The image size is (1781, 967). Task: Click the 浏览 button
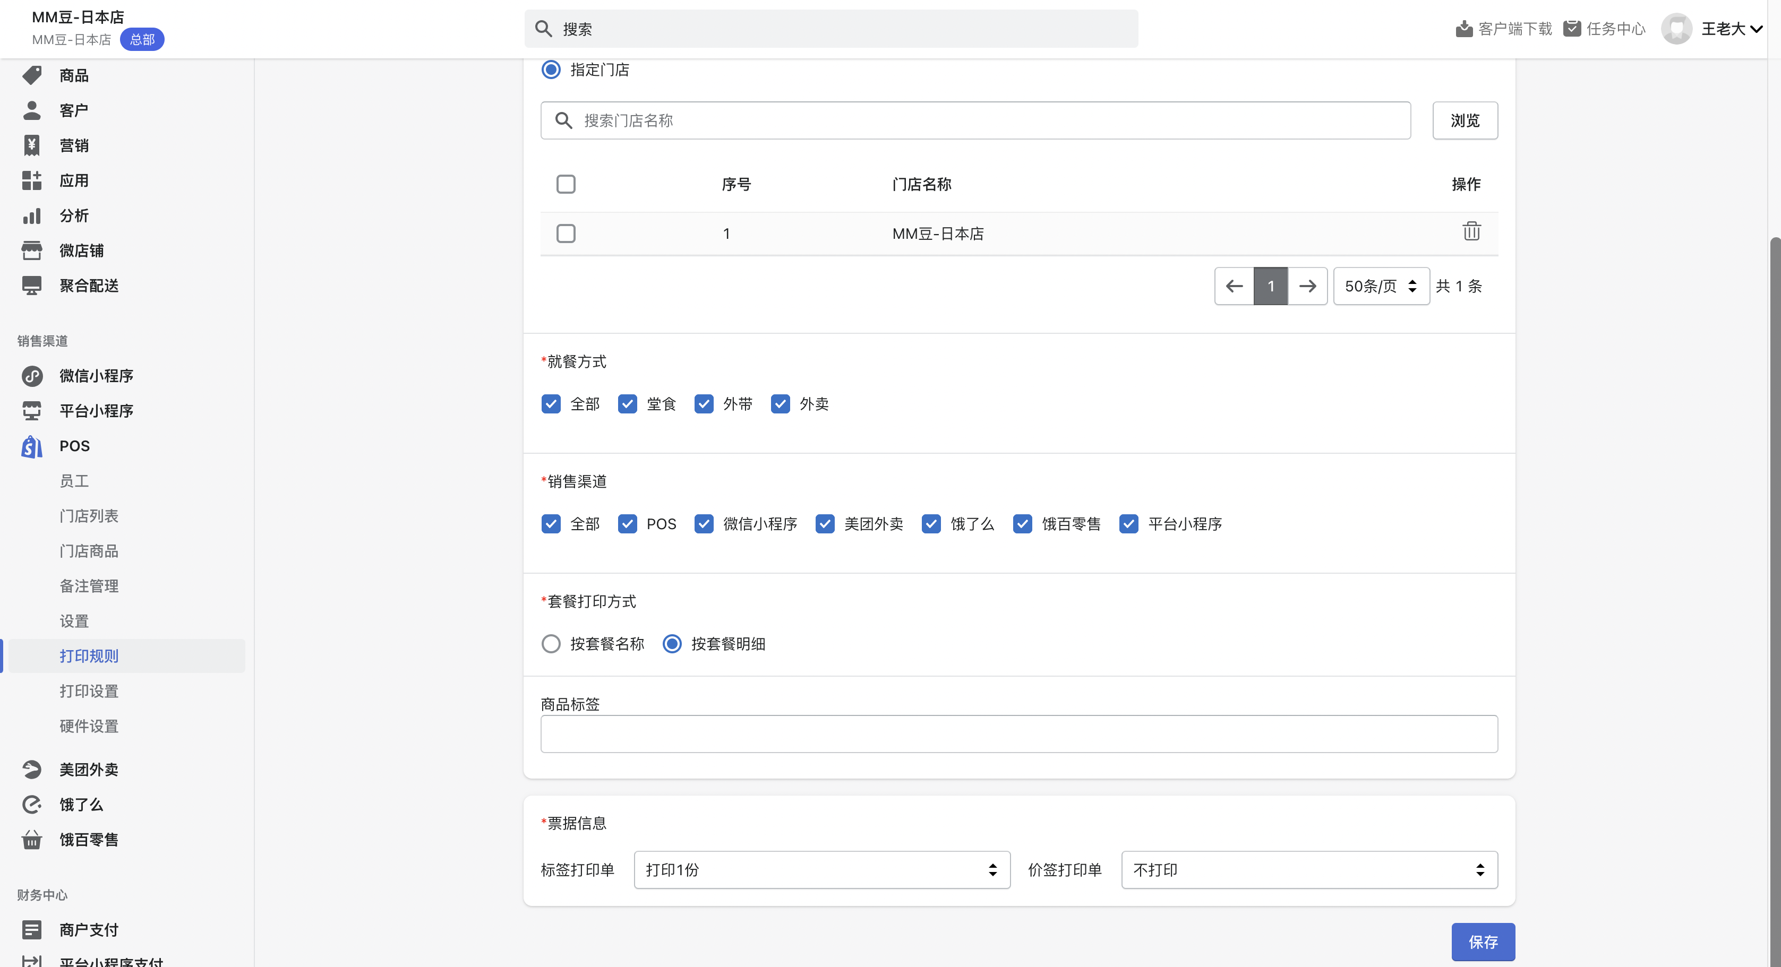click(1465, 120)
